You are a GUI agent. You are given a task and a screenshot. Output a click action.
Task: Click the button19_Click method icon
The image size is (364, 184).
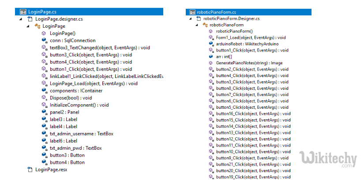point(211,177)
